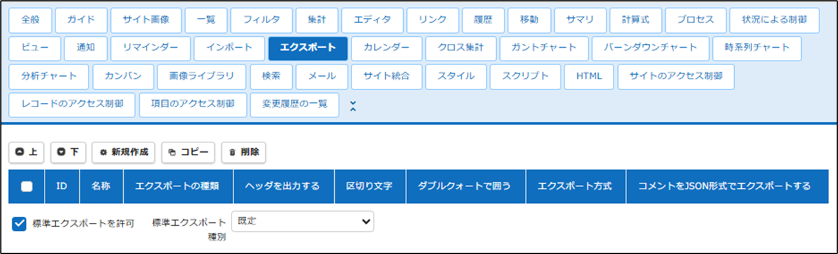Collapse tabs with the double chevron icon
This screenshot has width=838, height=254.
pos(352,106)
